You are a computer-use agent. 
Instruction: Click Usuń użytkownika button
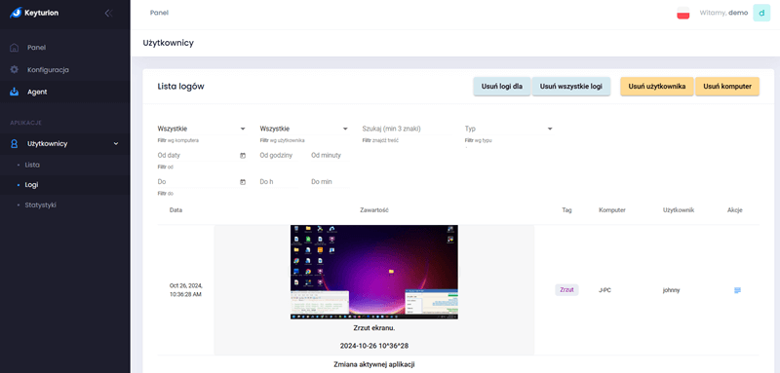click(x=656, y=87)
